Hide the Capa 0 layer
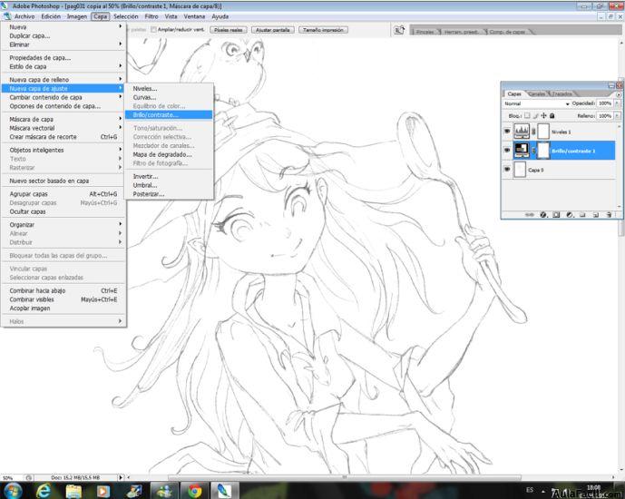 click(507, 169)
